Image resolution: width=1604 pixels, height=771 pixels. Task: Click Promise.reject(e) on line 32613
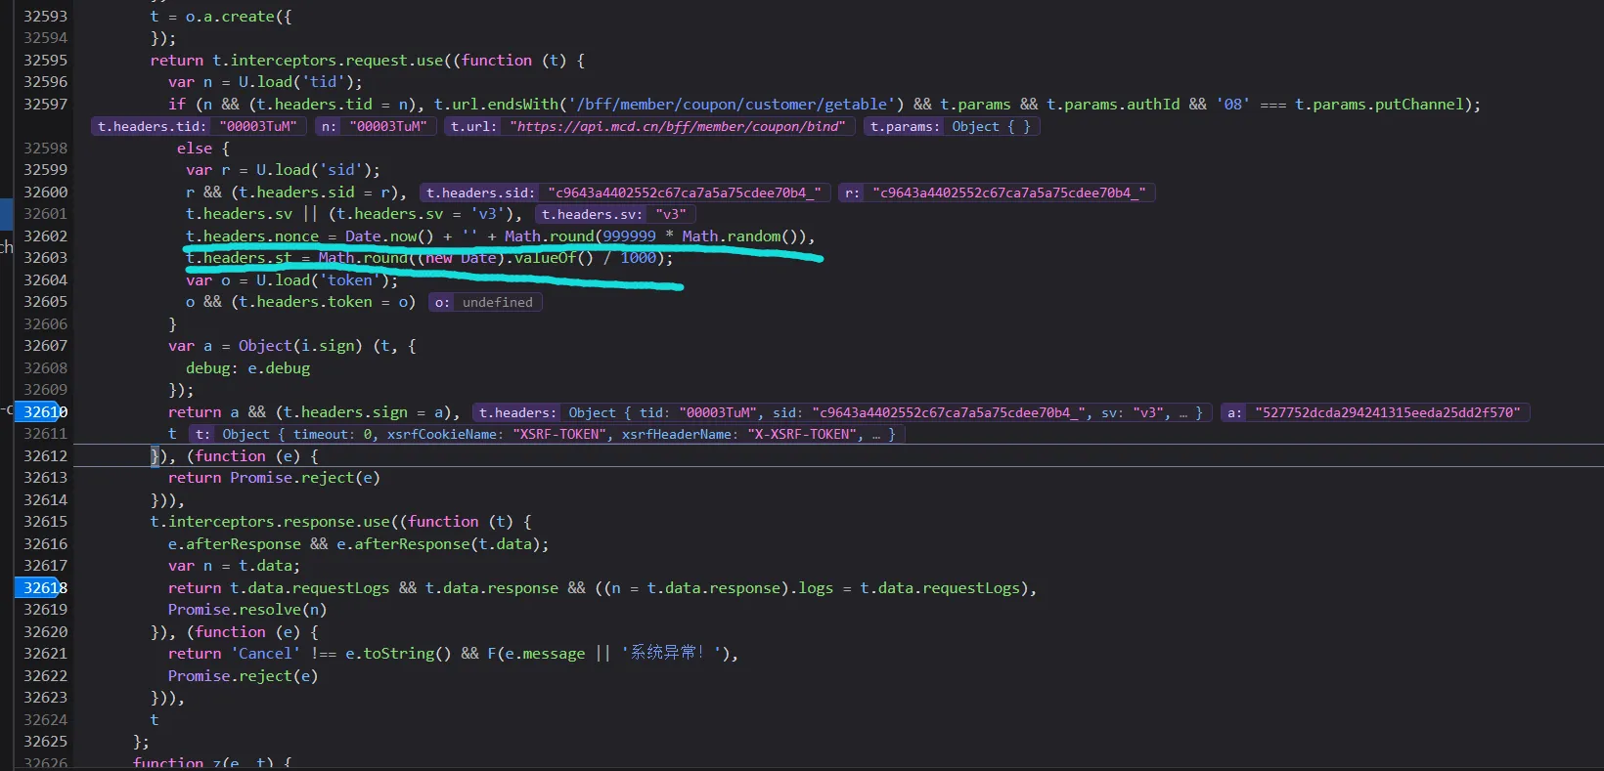click(x=305, y=478)
